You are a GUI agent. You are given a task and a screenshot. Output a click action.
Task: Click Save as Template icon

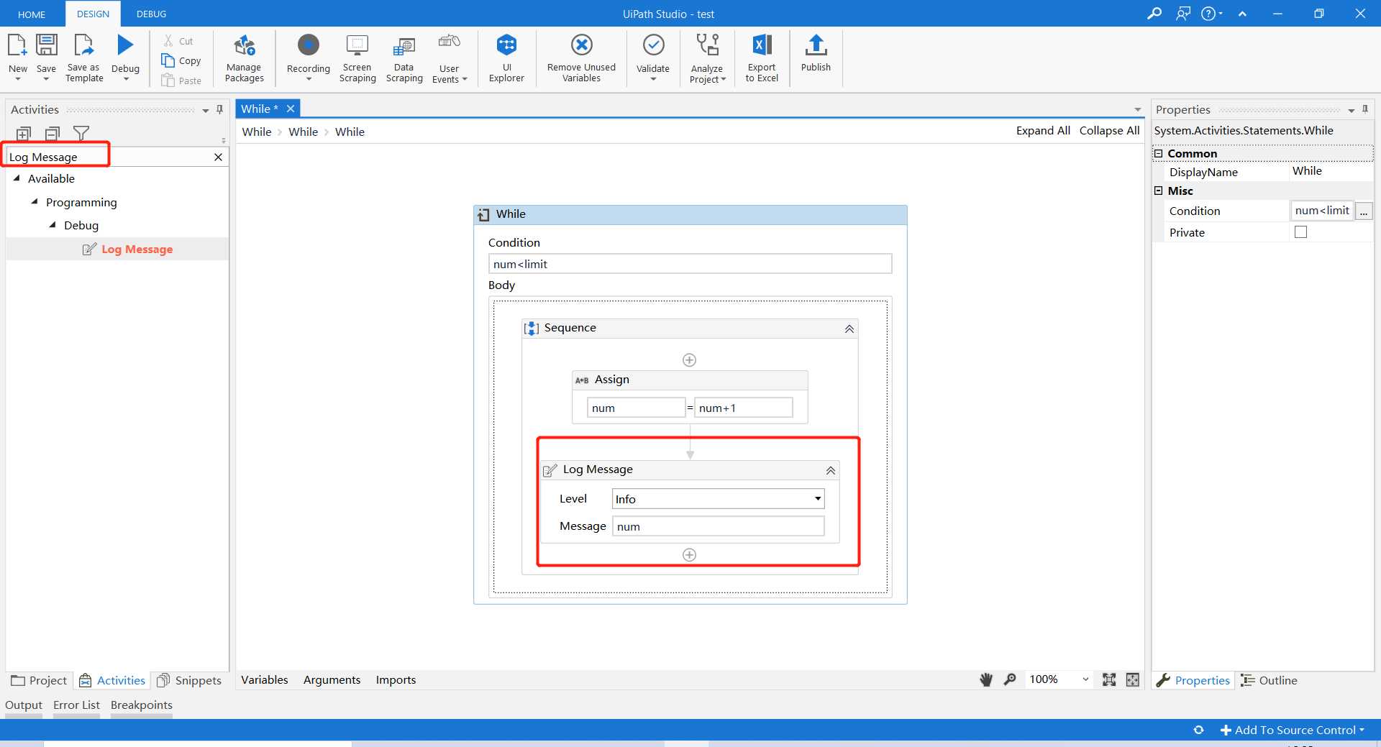pos(84,45)
